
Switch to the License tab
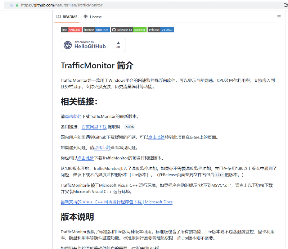pos(96,17)
